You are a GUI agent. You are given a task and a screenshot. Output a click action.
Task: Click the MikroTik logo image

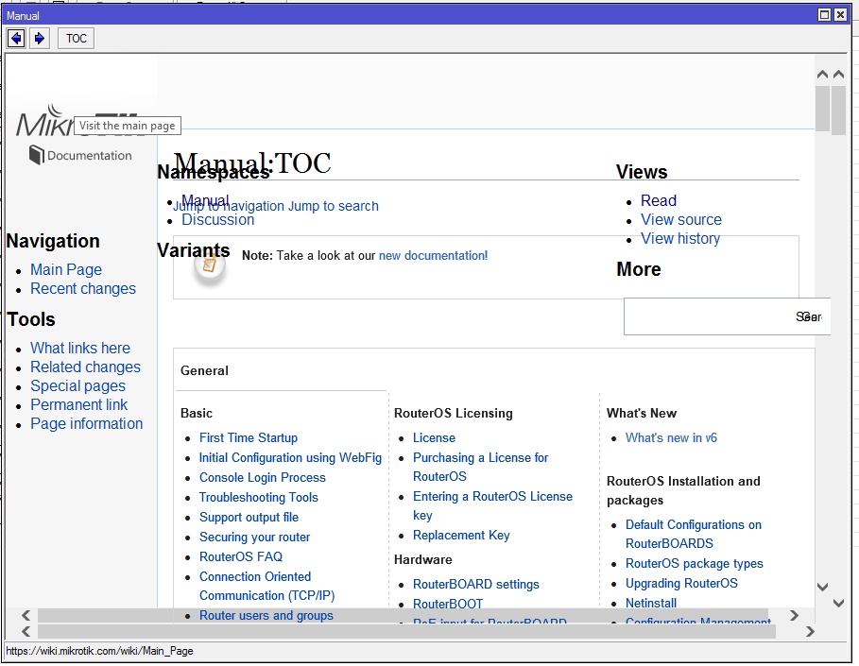(x=77, y=122)
